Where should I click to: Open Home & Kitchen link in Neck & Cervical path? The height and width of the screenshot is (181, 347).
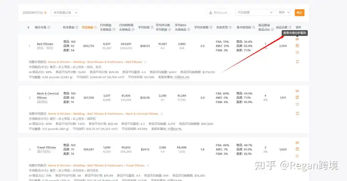[59, 114]
